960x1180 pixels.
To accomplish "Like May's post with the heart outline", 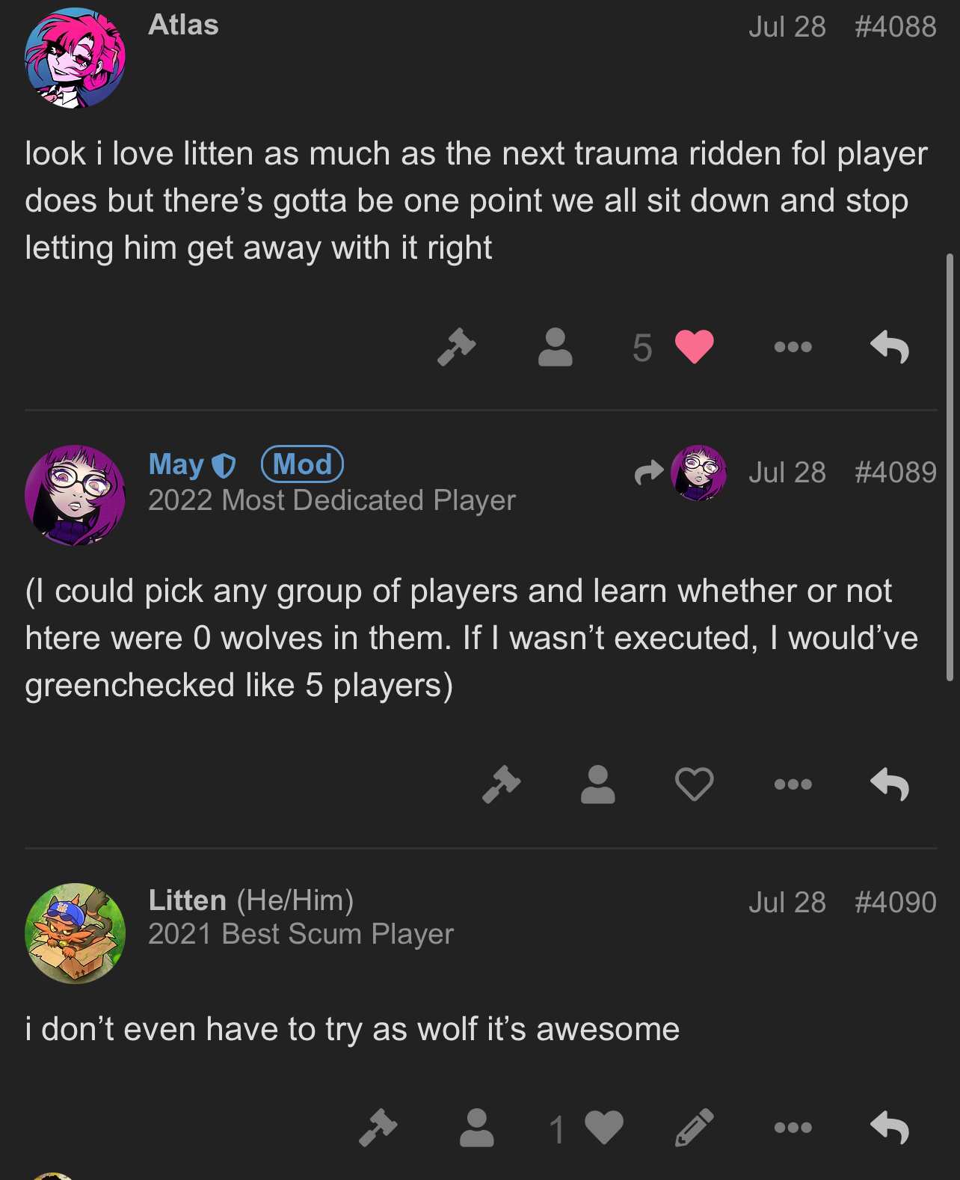I will tap(694, 784).
